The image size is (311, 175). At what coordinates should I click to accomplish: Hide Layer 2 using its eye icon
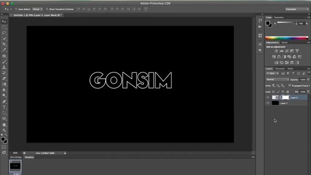tap(268, 97)
